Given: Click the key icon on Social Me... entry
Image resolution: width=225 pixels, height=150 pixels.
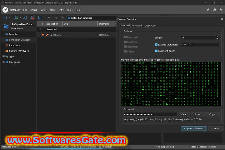Looking at the screenshot, I should [47, 35].
